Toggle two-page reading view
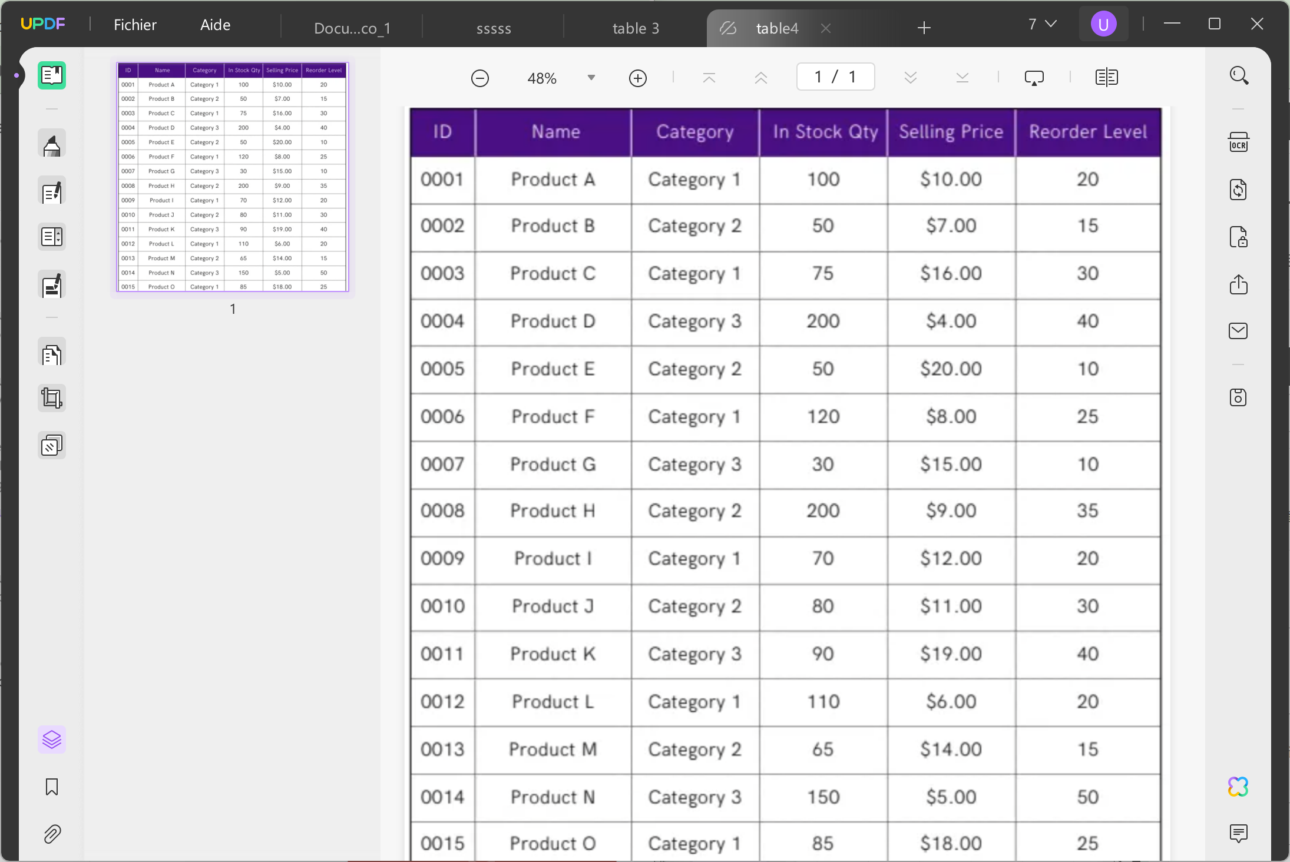Image resolution: width=1290 pixels, height=862 pixels. click(1106, 77)
